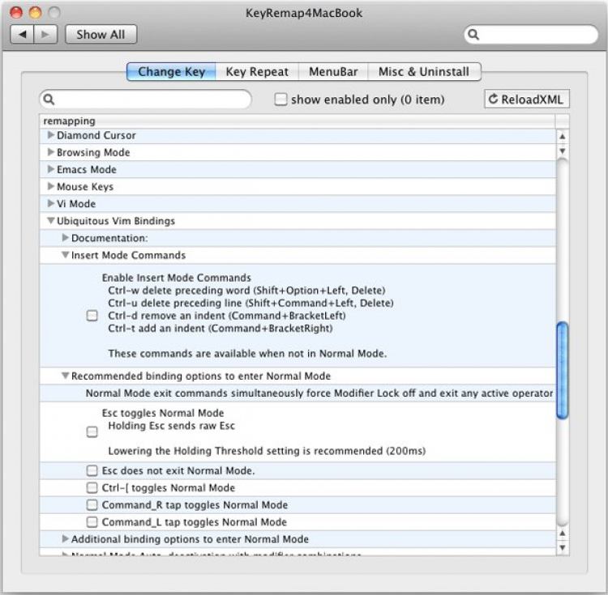Click the remapping column header
This screenshot has height=595, width=608.
point(297,121)
